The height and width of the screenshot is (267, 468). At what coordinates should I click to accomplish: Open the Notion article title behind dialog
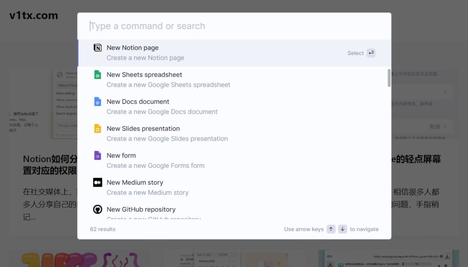50,164
